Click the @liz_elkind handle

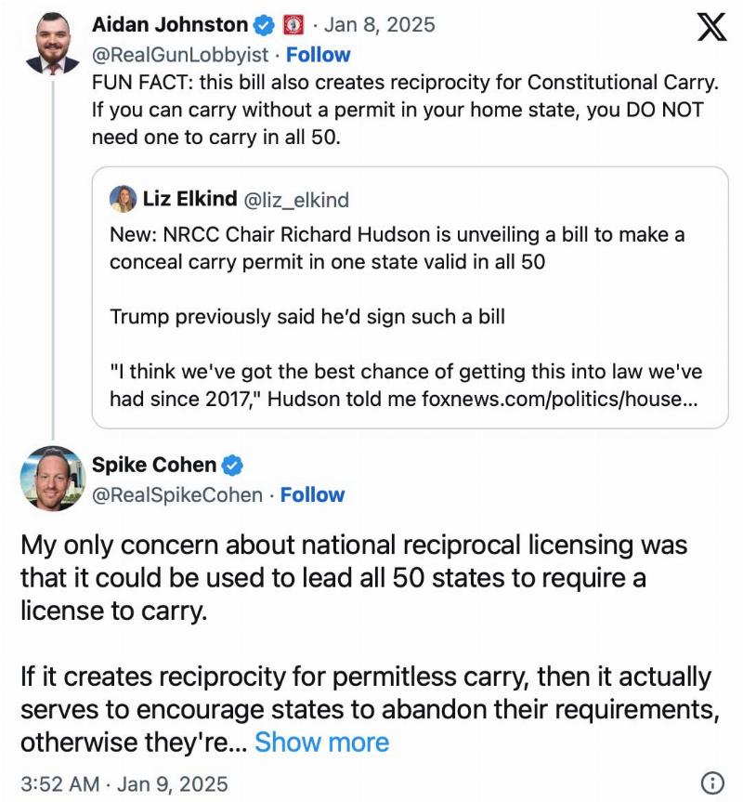pos(296,200)
